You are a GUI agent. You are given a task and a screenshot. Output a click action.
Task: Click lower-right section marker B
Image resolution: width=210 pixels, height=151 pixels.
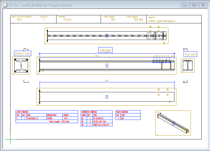(185, 82)
